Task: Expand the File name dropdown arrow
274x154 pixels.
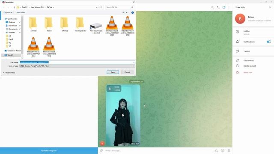Action: click(134, 62)
